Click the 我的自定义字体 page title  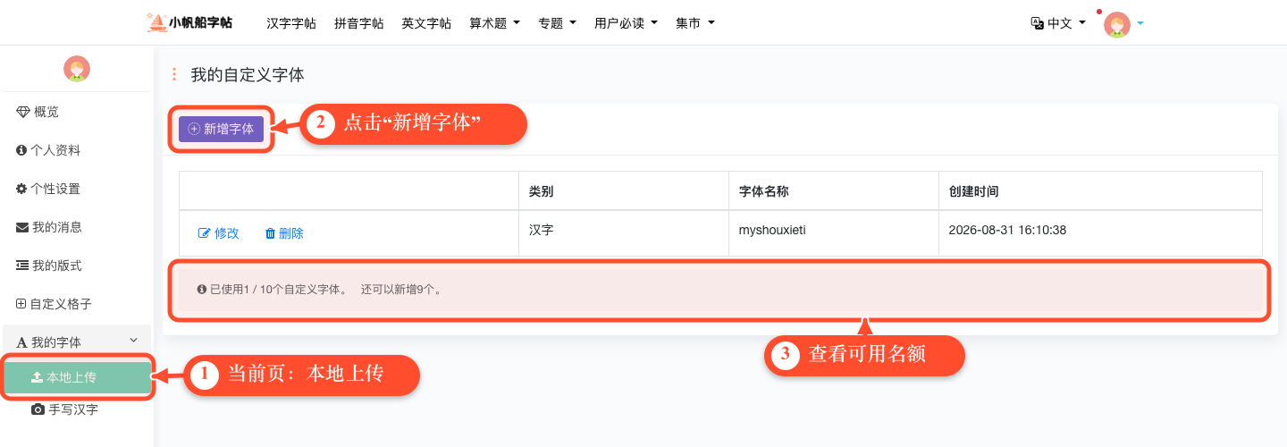(248, 75)
